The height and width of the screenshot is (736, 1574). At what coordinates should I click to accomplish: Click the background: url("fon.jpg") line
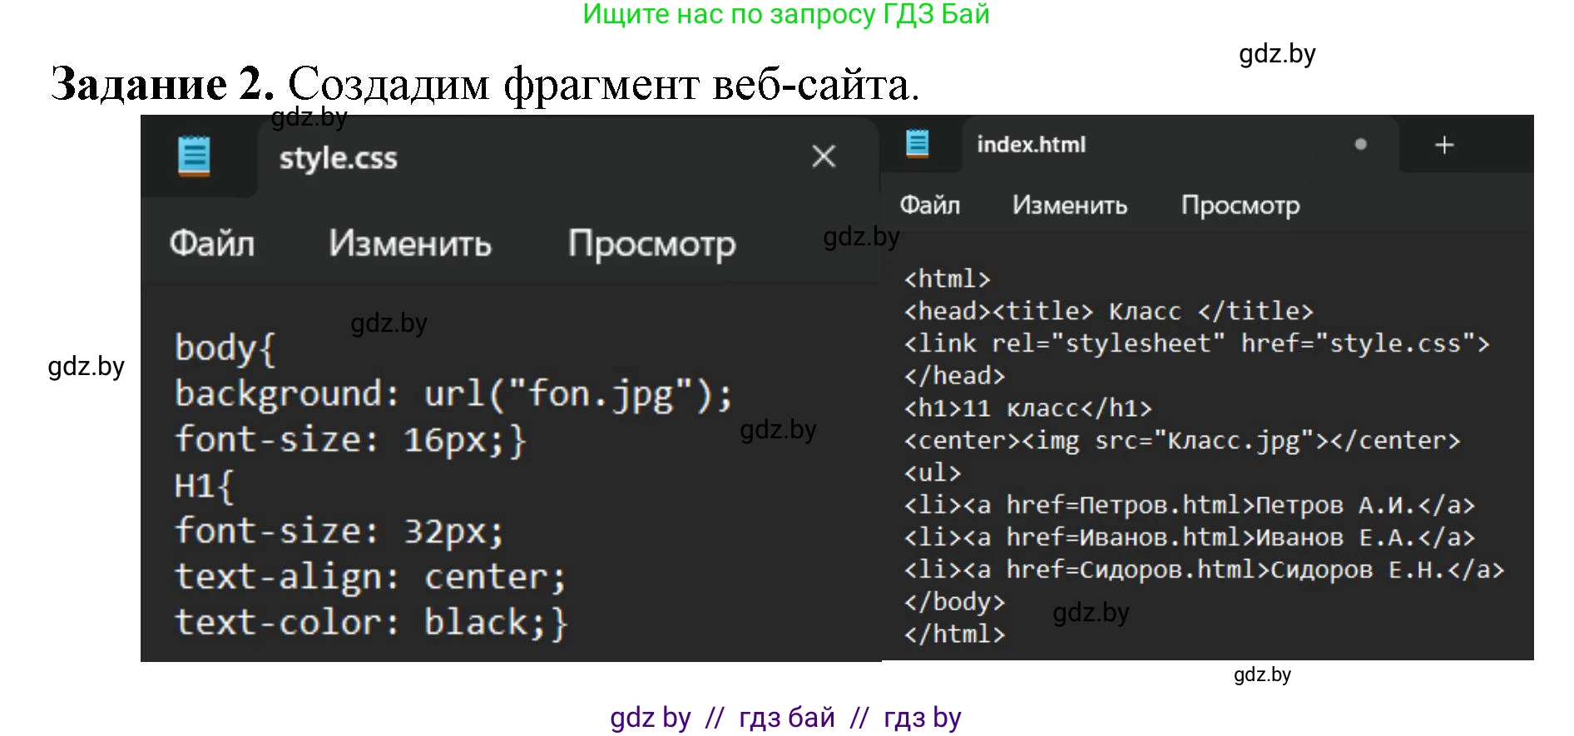(453, 394)
